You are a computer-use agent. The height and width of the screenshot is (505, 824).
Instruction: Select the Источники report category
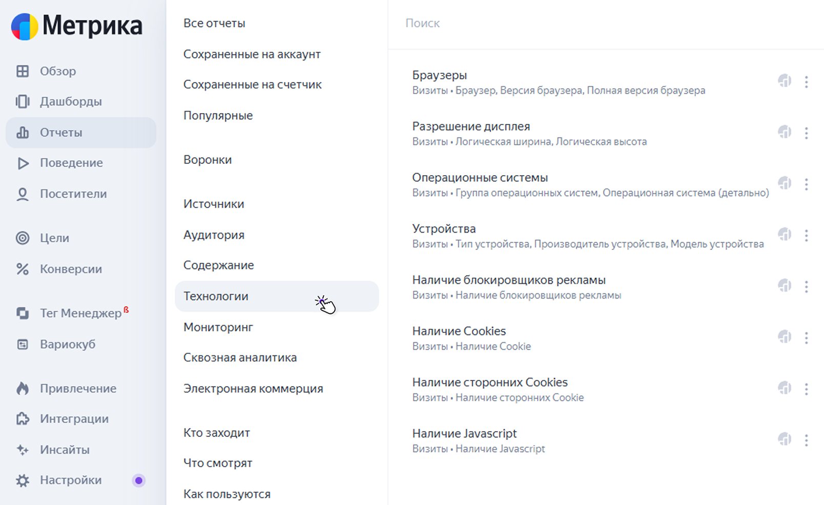click(214, 204)
